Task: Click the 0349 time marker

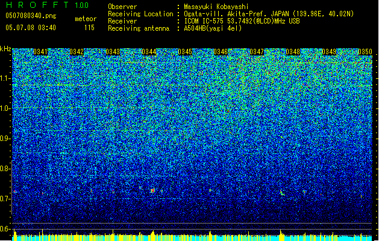Action: tap(329, 52)
